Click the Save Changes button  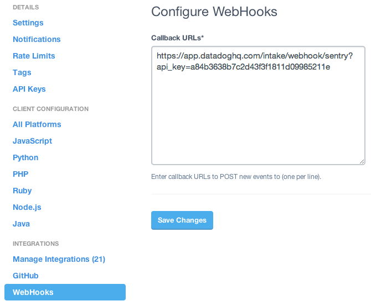coord(182,220)
